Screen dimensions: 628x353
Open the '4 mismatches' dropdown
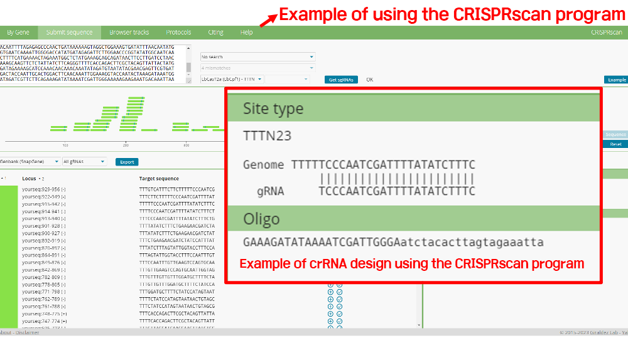258,68
